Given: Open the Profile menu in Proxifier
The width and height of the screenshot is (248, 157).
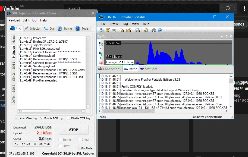Looking at the screenshot, I should [x=114, y=24].
